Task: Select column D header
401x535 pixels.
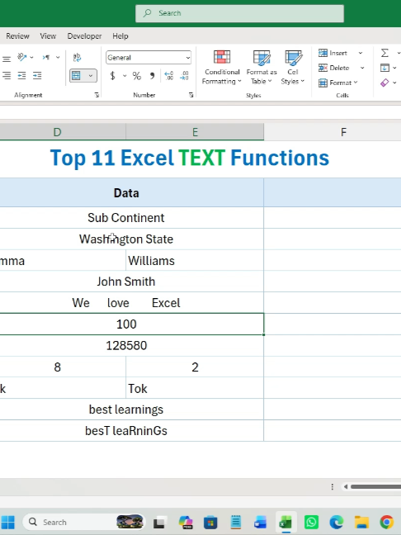Action: 63,132
